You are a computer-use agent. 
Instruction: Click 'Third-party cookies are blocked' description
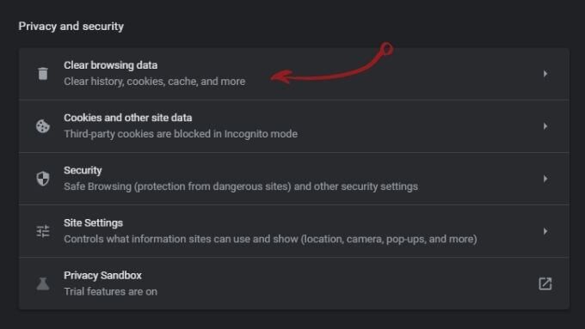[181, 134]
